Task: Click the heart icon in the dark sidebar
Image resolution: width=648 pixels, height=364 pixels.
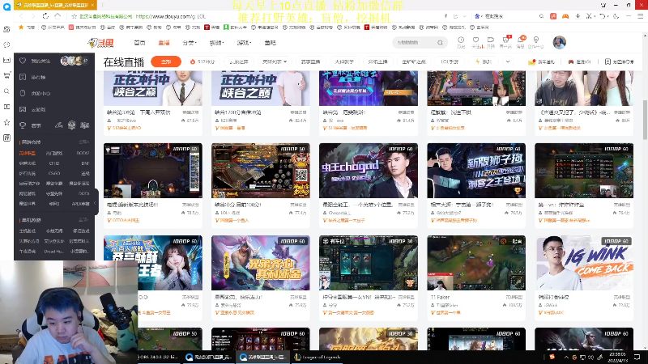Action: (23, 61)
